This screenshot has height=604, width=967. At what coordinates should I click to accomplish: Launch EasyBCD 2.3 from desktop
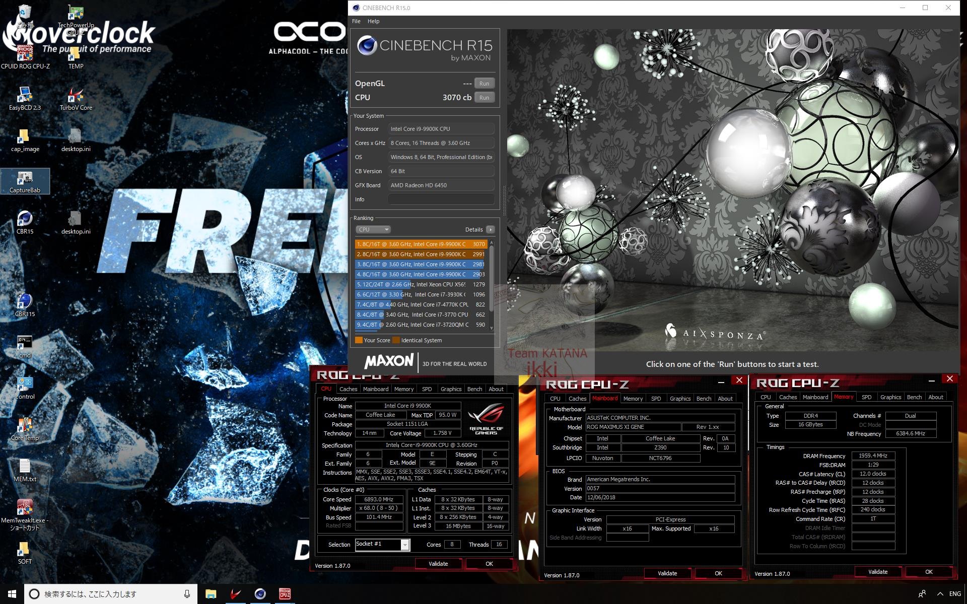coord(25,98)
